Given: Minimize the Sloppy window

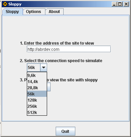Looking at the screenshot, I should 114,4.
